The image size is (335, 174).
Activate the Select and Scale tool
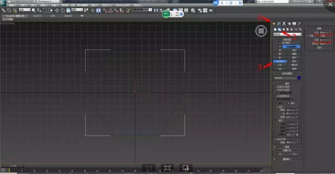(68, 10)
